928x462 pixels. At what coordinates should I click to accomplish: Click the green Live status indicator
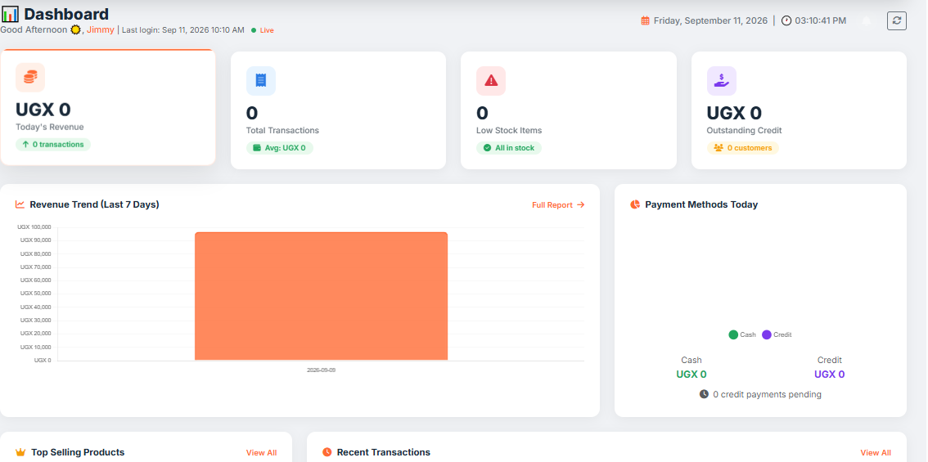click(263, 30)
